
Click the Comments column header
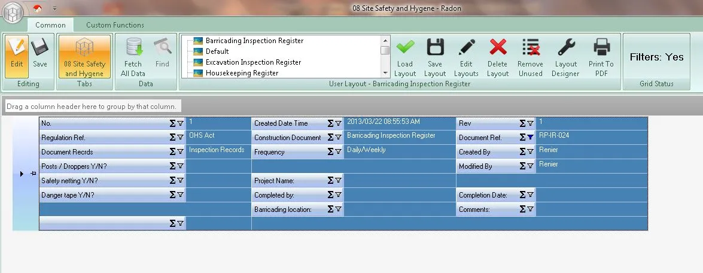click(496, 209)
